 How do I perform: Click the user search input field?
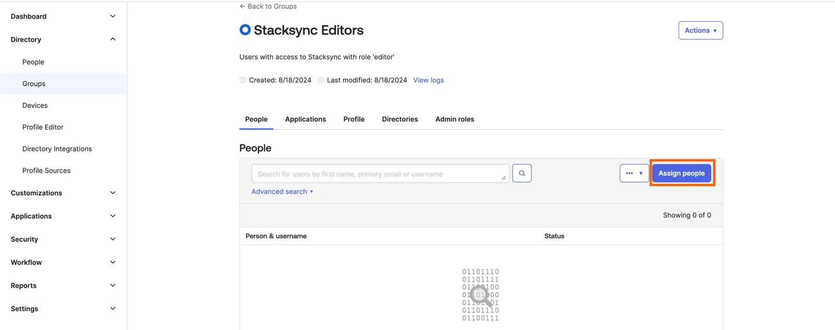pos(380,174)
